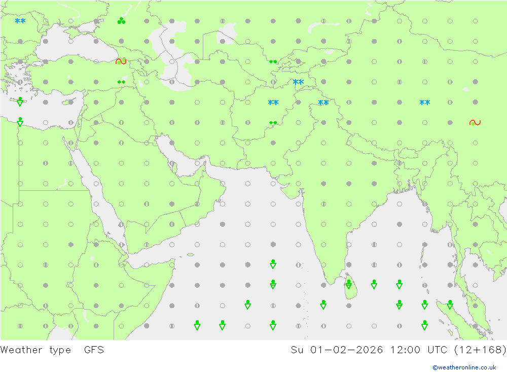Click the forecast date 'Su 01-02-2026 12:00 UTC (12+168)'

click(x=399, y=350)
